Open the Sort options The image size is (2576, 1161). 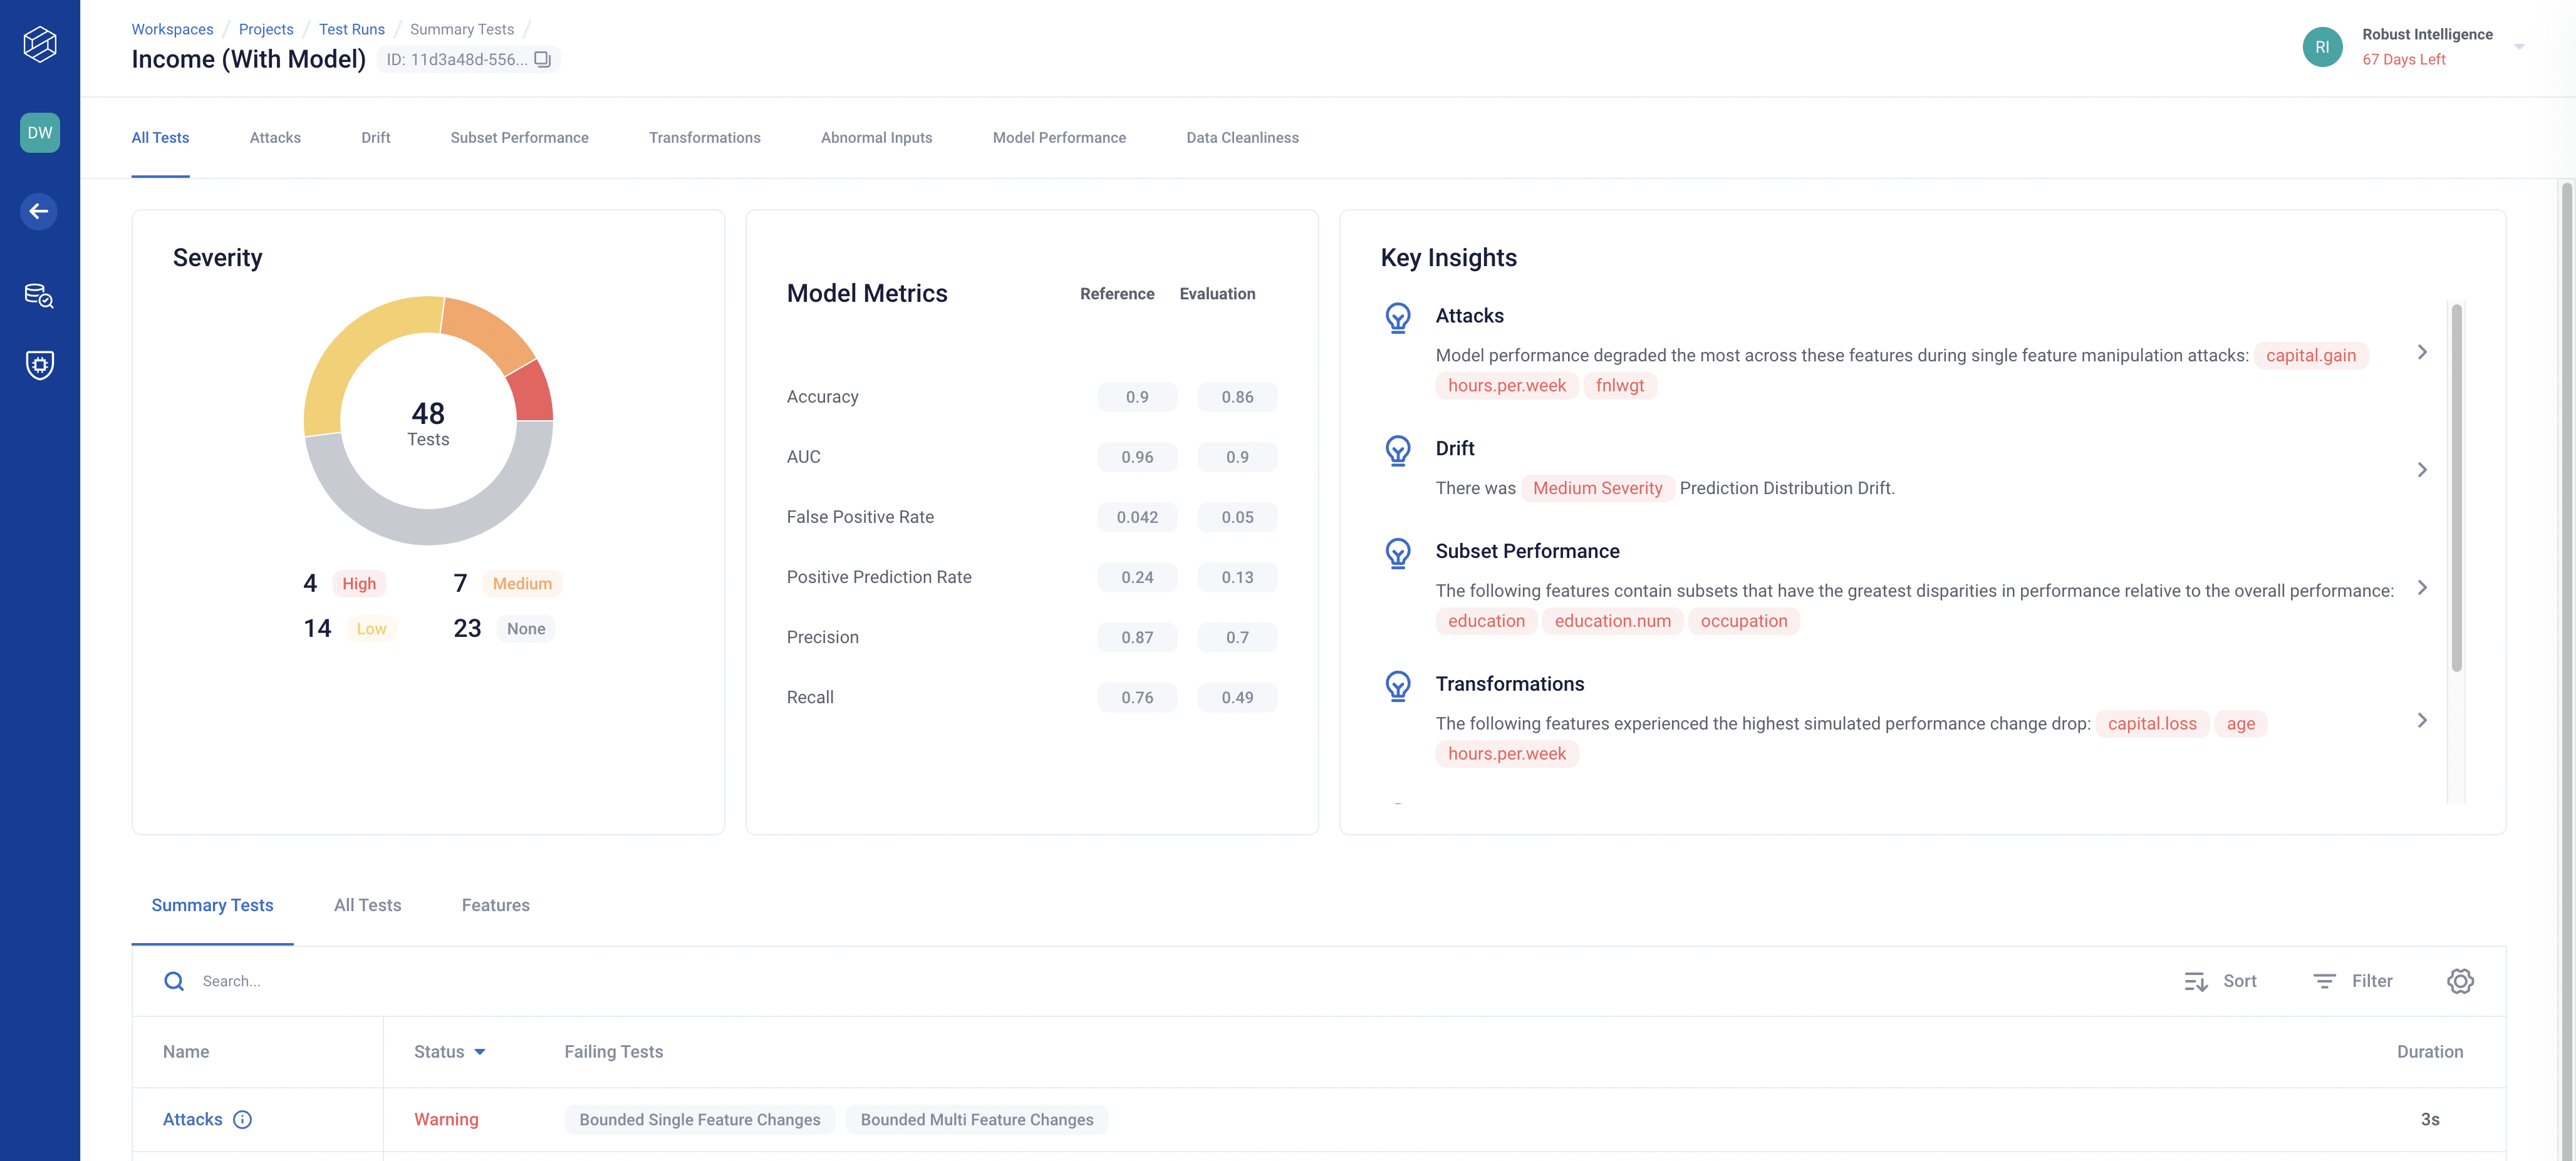click(x=2220, y=981)
